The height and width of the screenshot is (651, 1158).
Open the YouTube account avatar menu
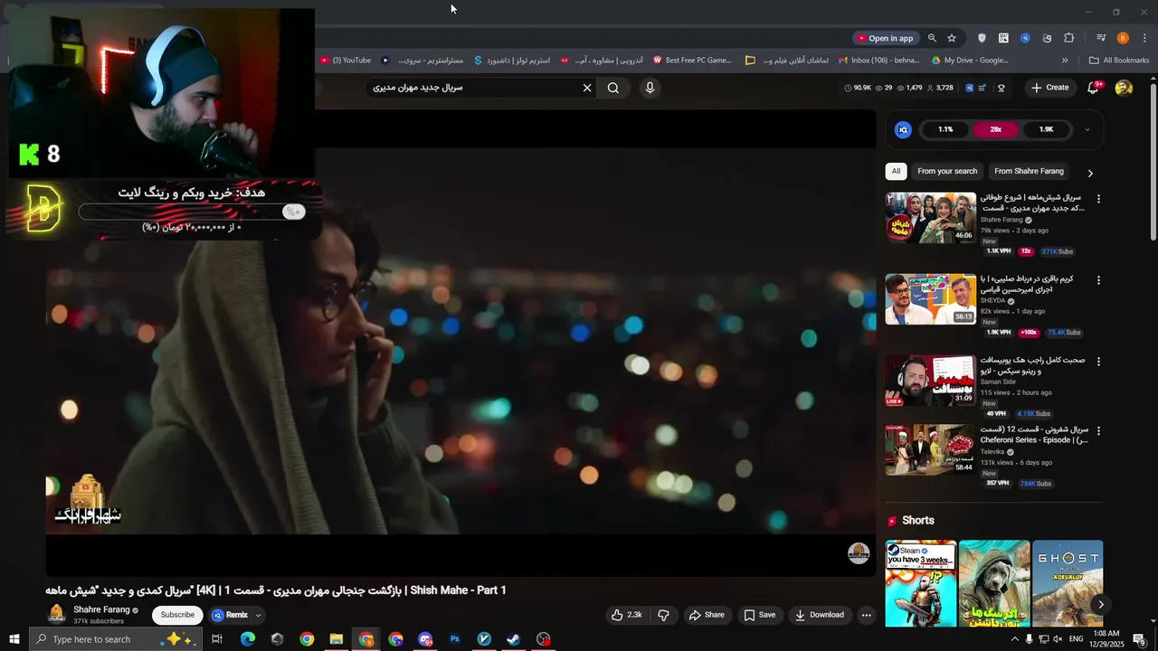click(x=1124, y=88)
